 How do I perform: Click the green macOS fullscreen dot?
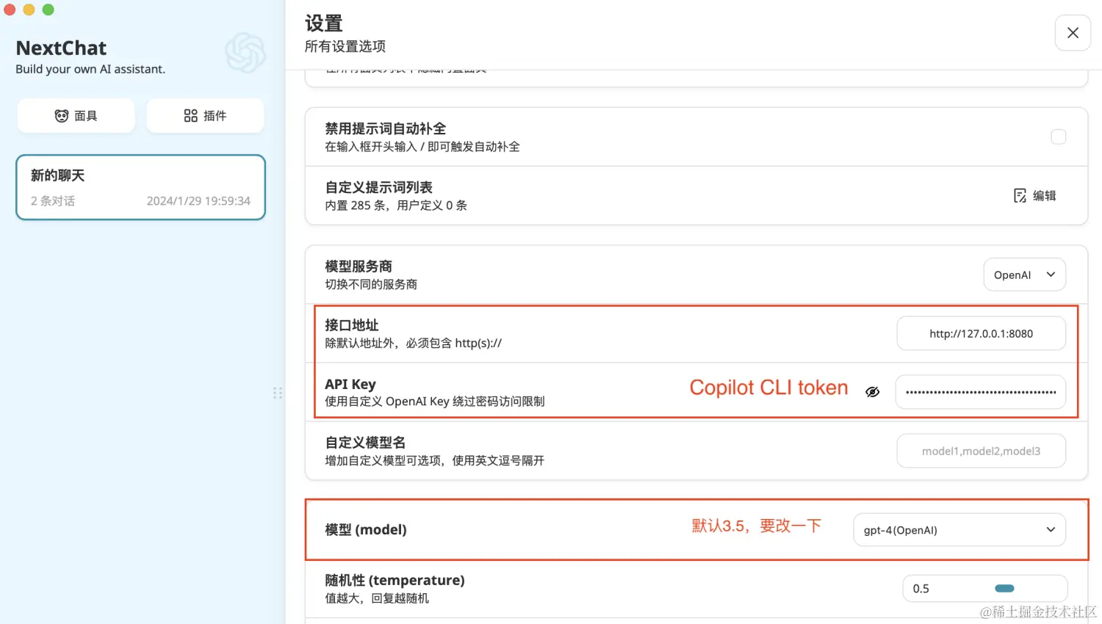tap(48, 10)
